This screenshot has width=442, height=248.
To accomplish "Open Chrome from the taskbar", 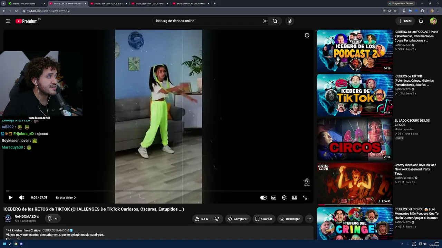I will (16, 244).
